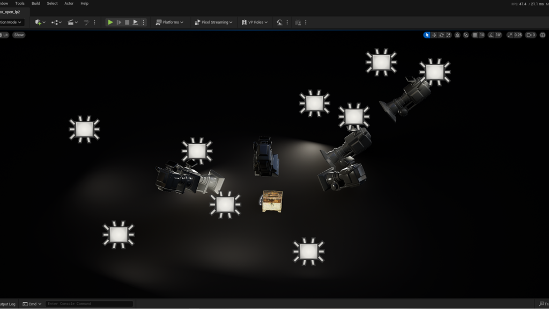
Task: Click the Show viewport button
Action: coord(19,34)
